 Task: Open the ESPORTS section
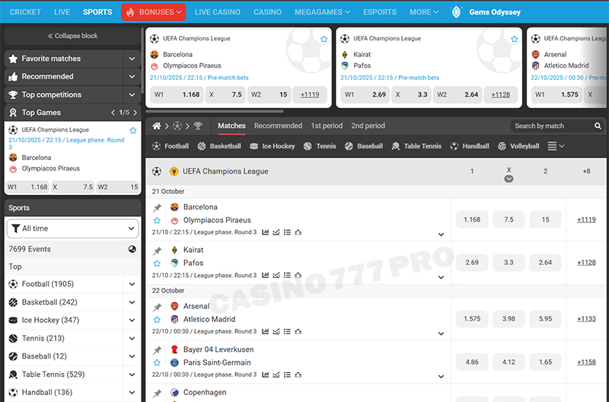380,12
